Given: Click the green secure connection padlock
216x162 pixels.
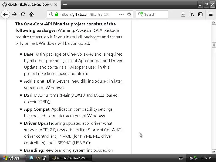Looking at the screenshot, I should 57,14.
